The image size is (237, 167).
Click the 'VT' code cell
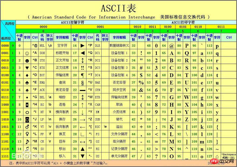[x=42, y=127]
